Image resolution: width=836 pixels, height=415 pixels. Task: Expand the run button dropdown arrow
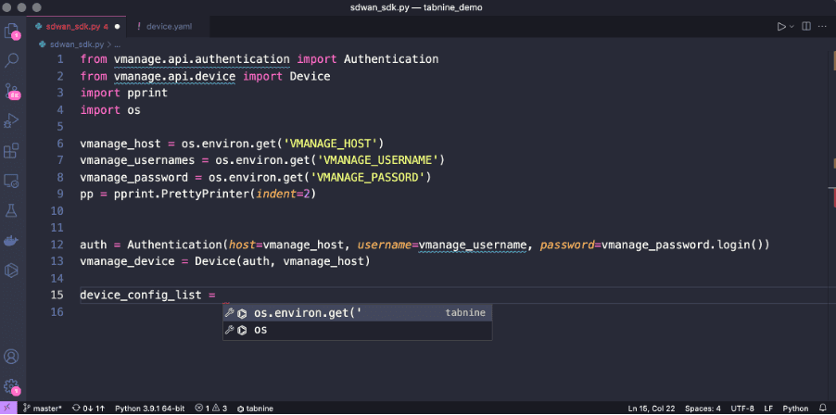pos(792,27)
